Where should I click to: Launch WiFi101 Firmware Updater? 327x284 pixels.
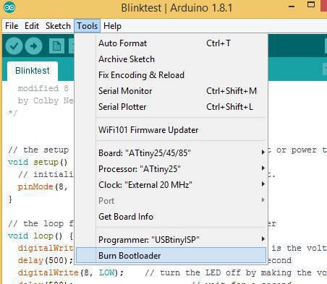coord(171,130)
